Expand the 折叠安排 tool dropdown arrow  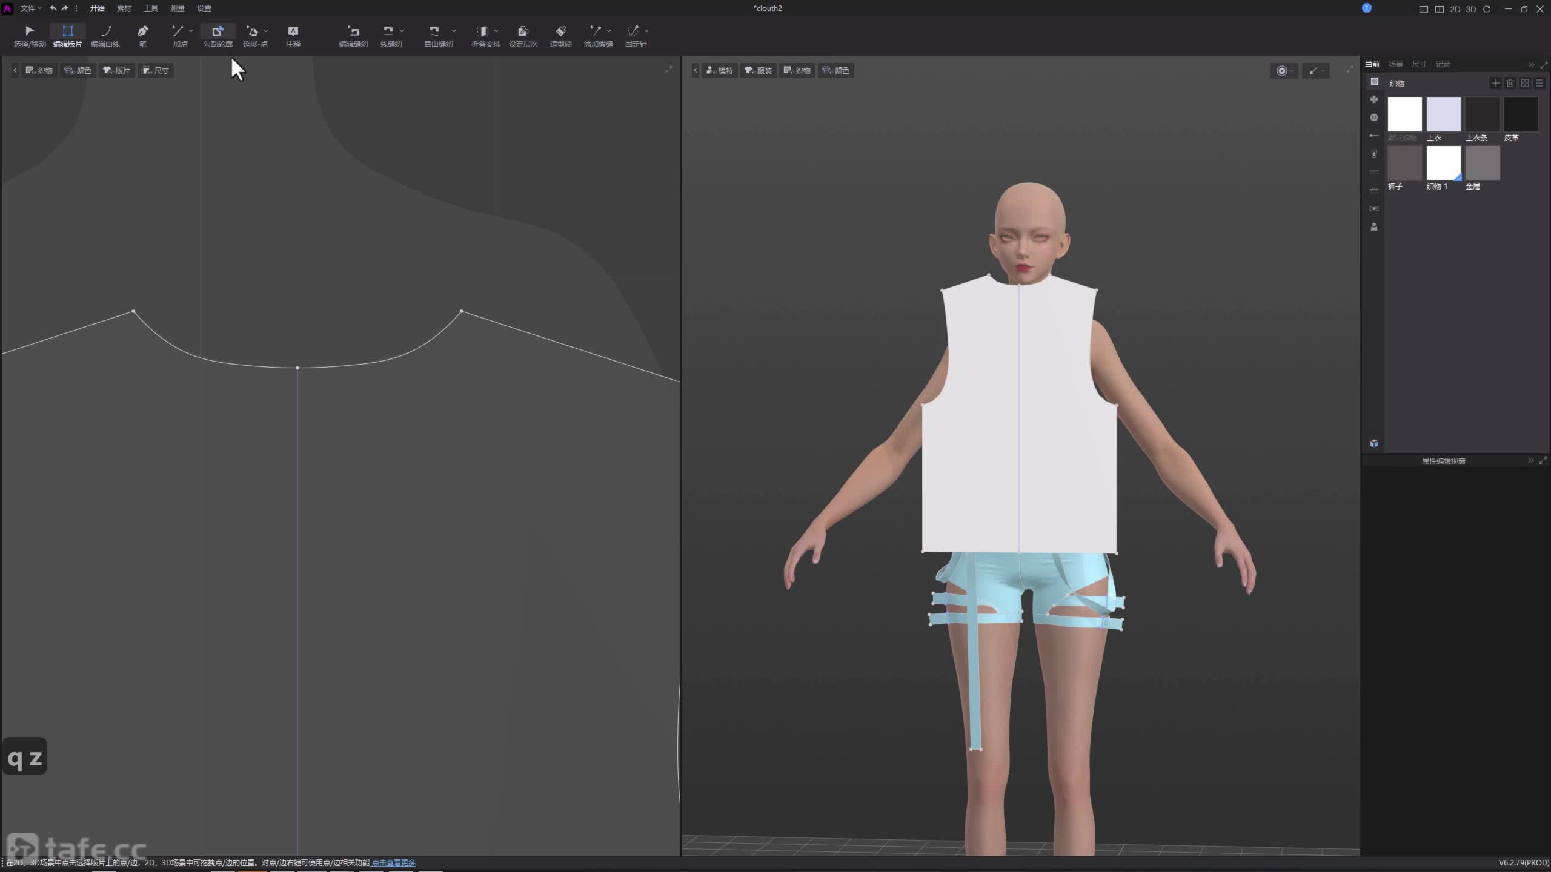point(496,31)
